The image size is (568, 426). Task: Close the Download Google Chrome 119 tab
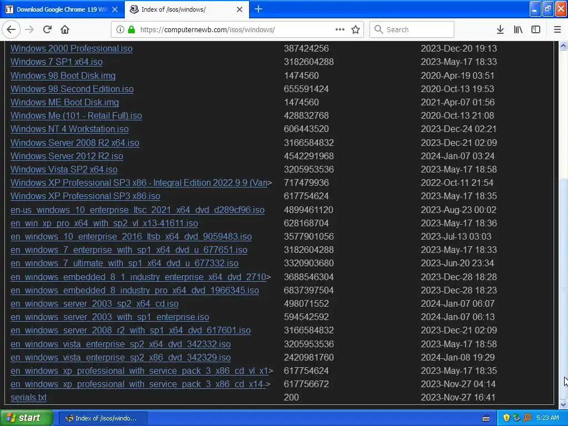tap(115, 9)
